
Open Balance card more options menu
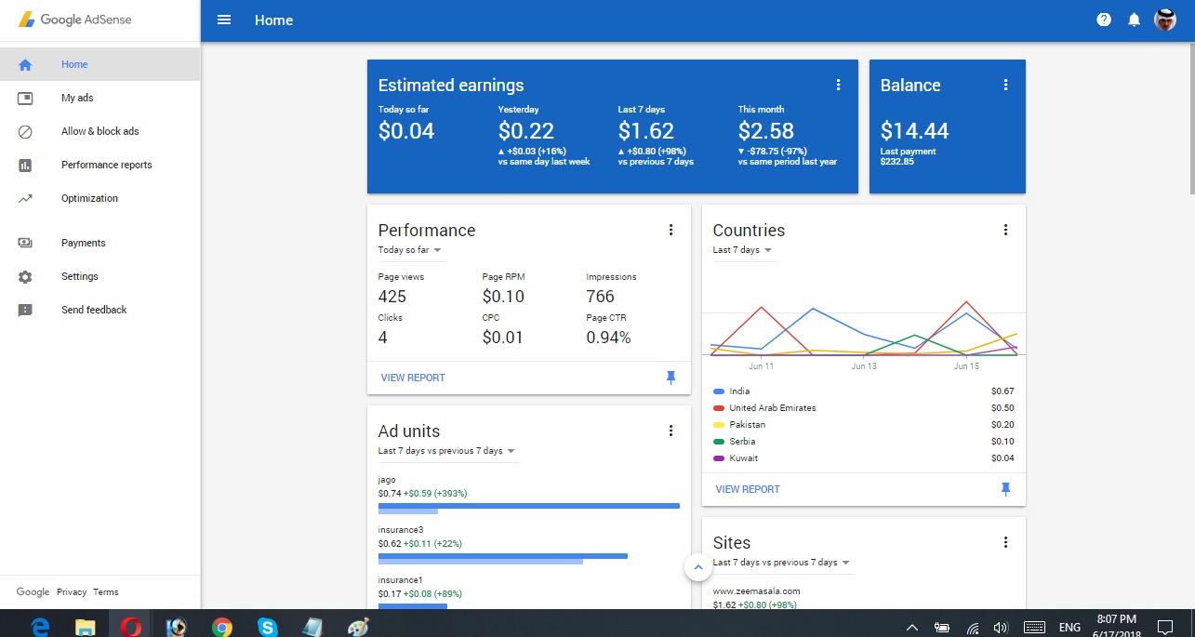coord(1005,85)
